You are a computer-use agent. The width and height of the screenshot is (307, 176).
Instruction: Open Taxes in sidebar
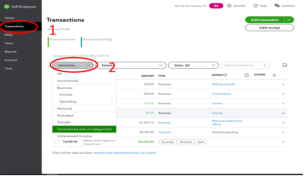point(9,43)
